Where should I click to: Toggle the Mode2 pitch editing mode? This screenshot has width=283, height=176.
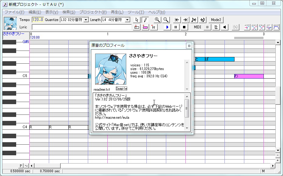pyautogui.click(x=216, y=20)
